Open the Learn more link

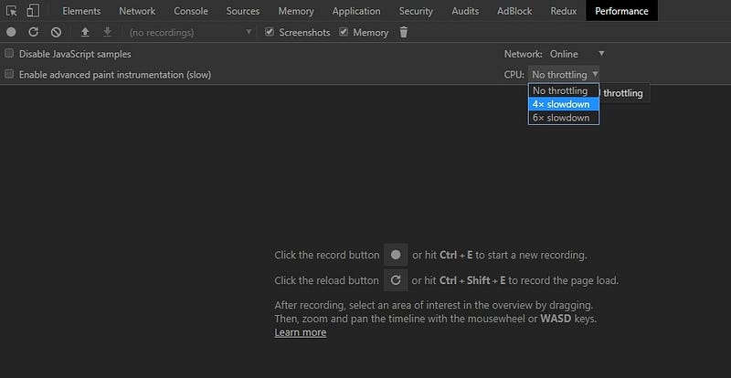(300, 332)
